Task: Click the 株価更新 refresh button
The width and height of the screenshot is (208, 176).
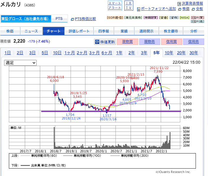Action: point(105,42)
